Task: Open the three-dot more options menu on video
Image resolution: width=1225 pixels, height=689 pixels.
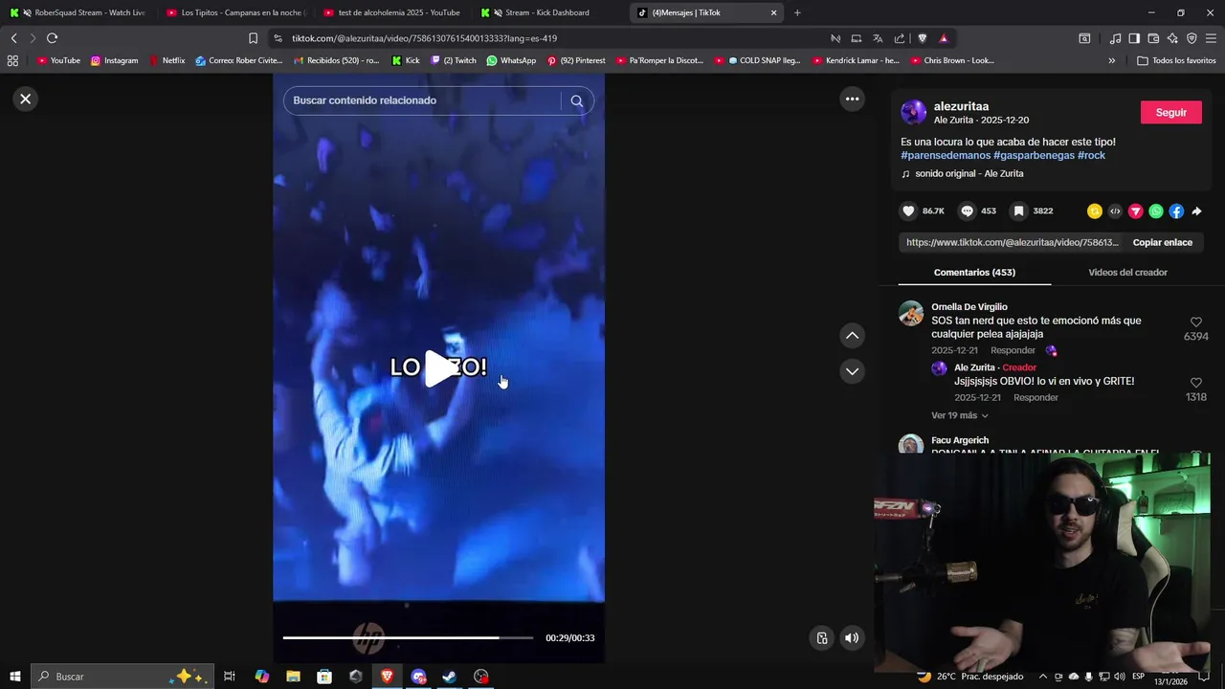Action: coord(852,99)
